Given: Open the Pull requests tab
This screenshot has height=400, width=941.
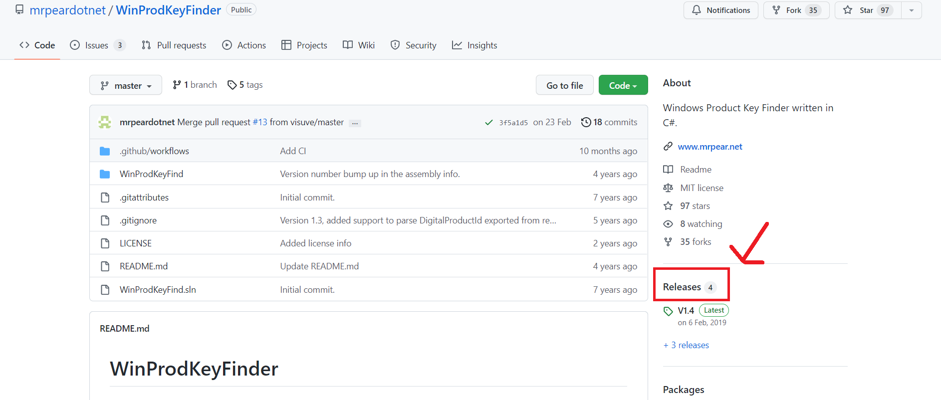Looking at the screenshot, I should [x=174, y=45].
